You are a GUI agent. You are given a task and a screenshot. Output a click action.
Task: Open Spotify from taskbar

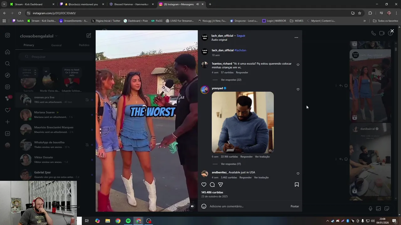(128, 221)
